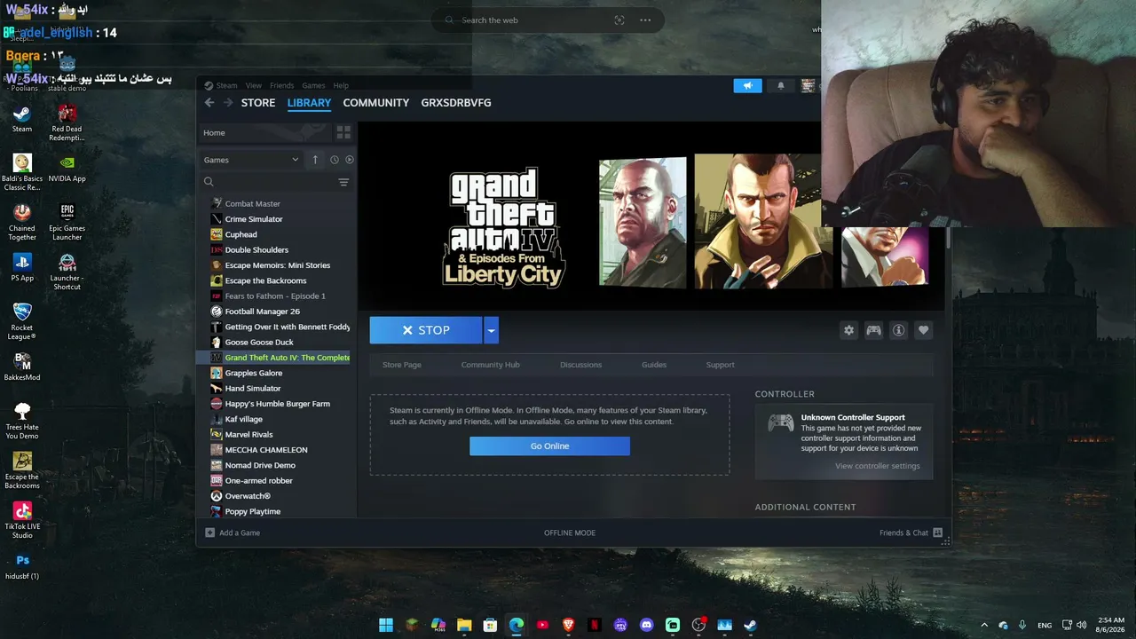Open Chained Together desktop shortcut
Screen dimensions: 1136x639
[22, 223]
